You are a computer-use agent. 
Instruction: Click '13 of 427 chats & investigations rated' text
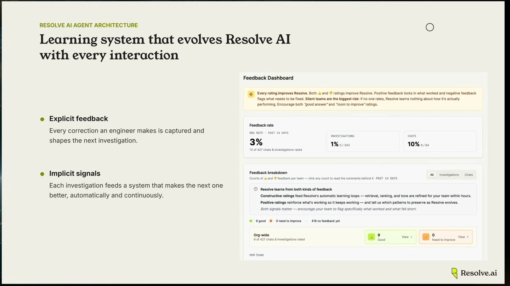coord(276,150)
